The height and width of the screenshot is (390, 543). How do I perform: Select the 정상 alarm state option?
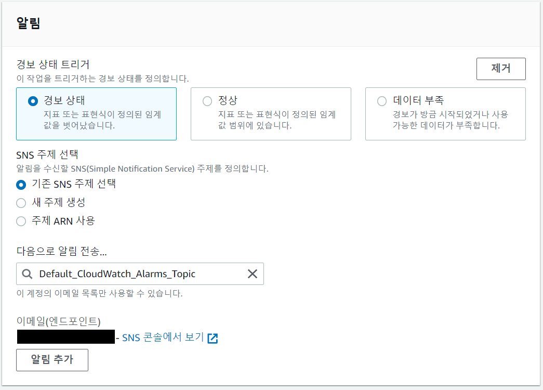207,101
